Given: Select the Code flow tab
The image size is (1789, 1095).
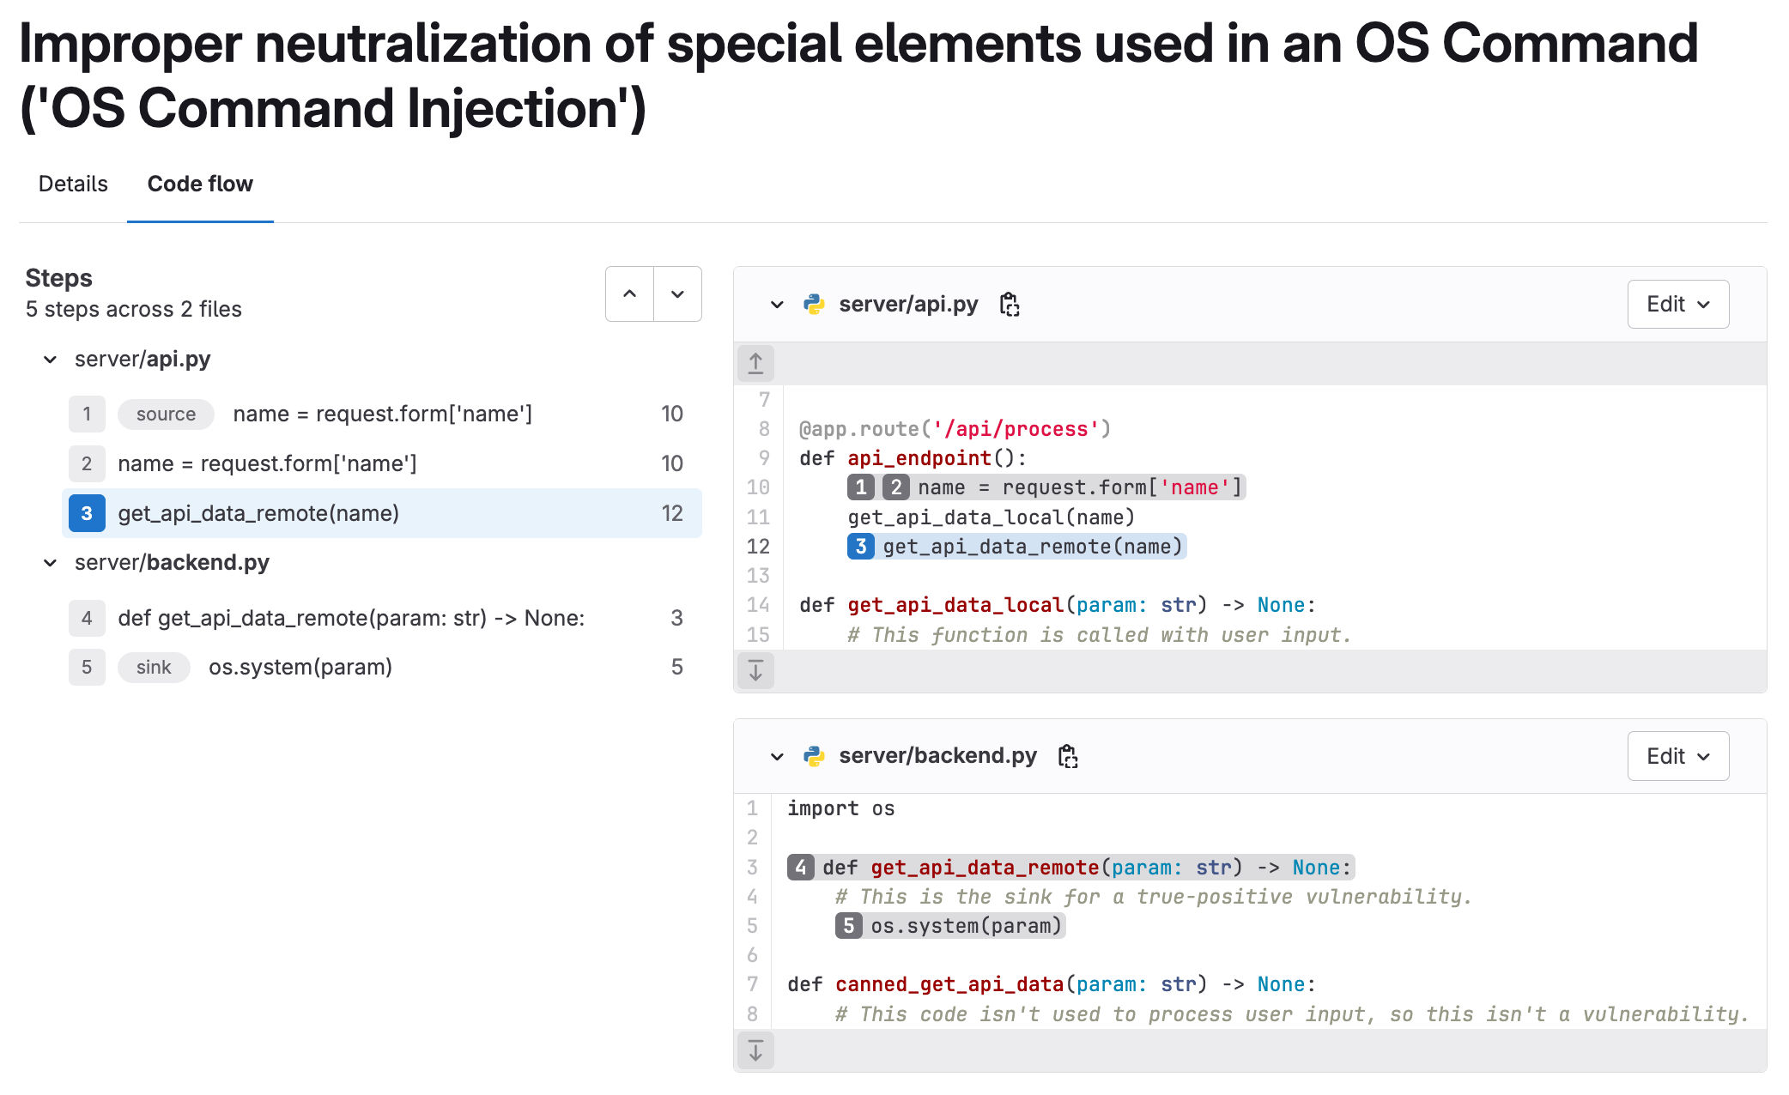Looking at the screenshot, I should point(200,184).
